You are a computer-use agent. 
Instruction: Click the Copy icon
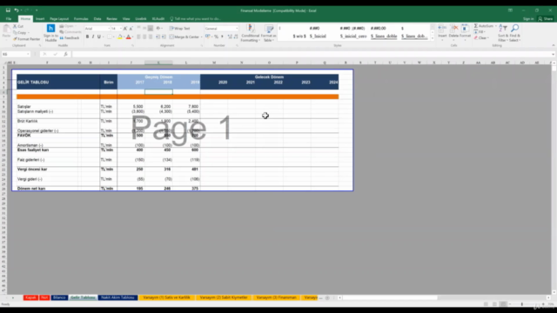point(15,33)
